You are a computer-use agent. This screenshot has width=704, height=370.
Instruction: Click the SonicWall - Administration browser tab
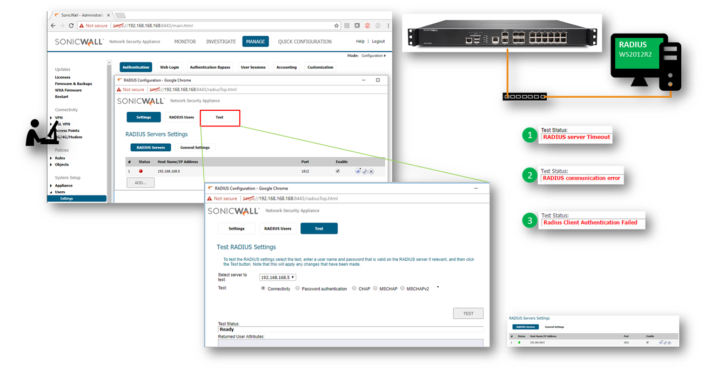click(82, 15)
